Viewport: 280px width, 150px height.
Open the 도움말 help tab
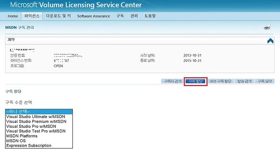click(x=150, y=16)
